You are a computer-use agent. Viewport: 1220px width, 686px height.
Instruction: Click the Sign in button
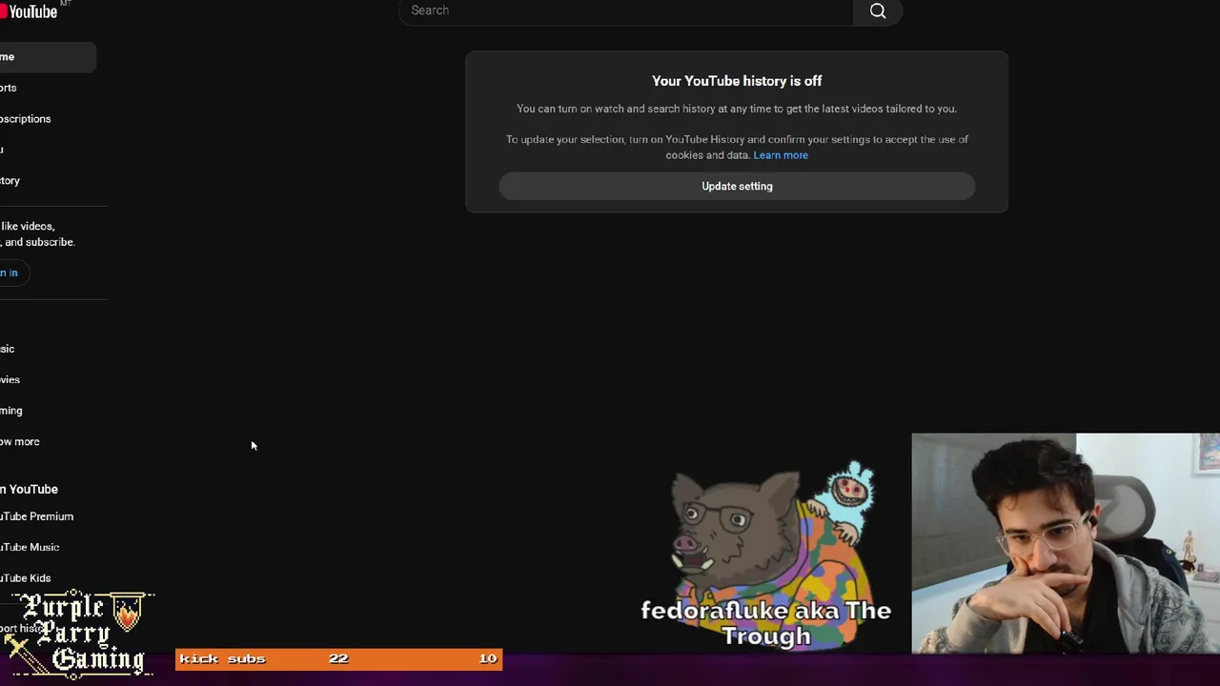pos(13,273)
